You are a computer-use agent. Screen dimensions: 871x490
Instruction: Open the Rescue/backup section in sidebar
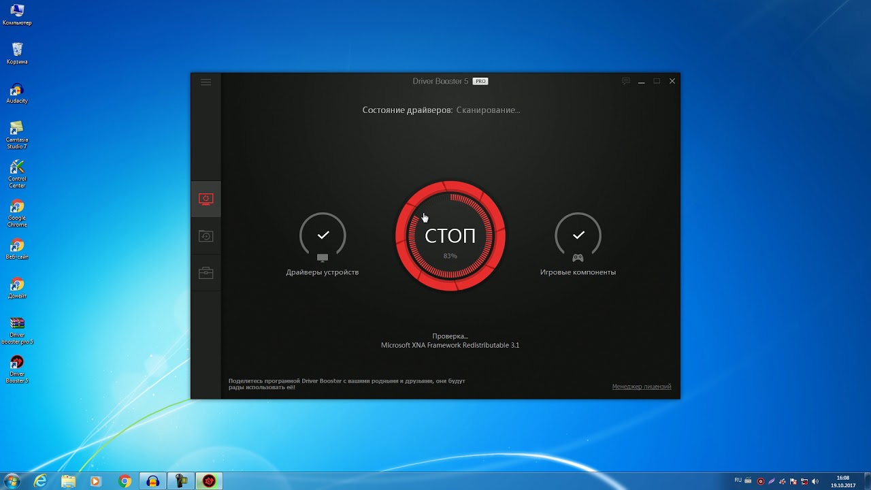click(206, 236)
